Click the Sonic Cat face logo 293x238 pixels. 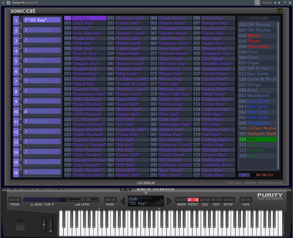(x=279, y=11)
